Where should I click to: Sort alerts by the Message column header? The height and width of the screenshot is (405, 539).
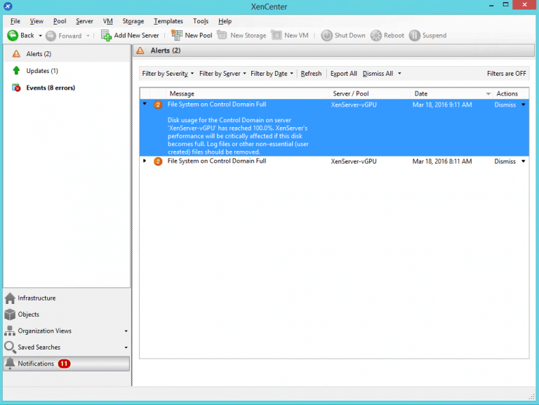(x=248, y=93)
